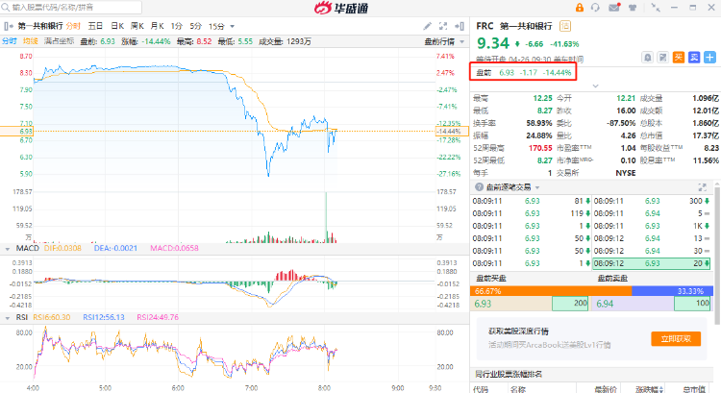Open the skin theme shirt icon
Viewport: 721px width, 393px height.
[633, 8]
